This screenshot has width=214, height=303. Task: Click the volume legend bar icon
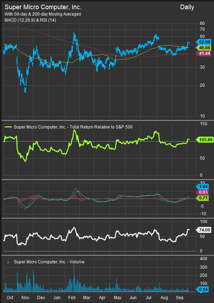click(8, 262)
